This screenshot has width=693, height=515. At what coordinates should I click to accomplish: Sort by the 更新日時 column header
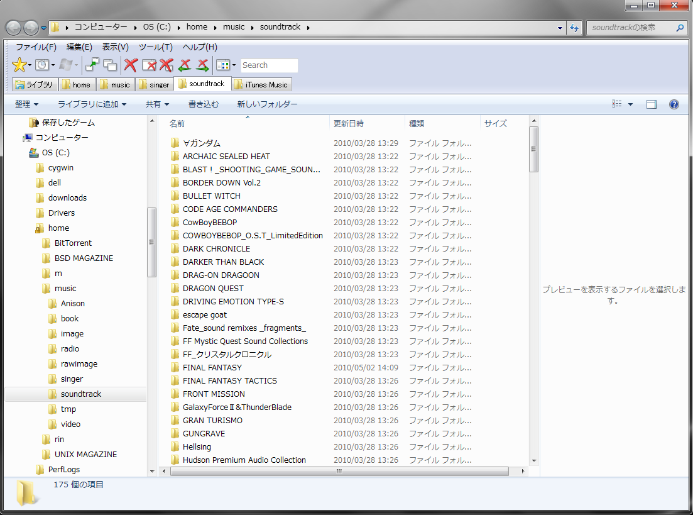(367, 123)
